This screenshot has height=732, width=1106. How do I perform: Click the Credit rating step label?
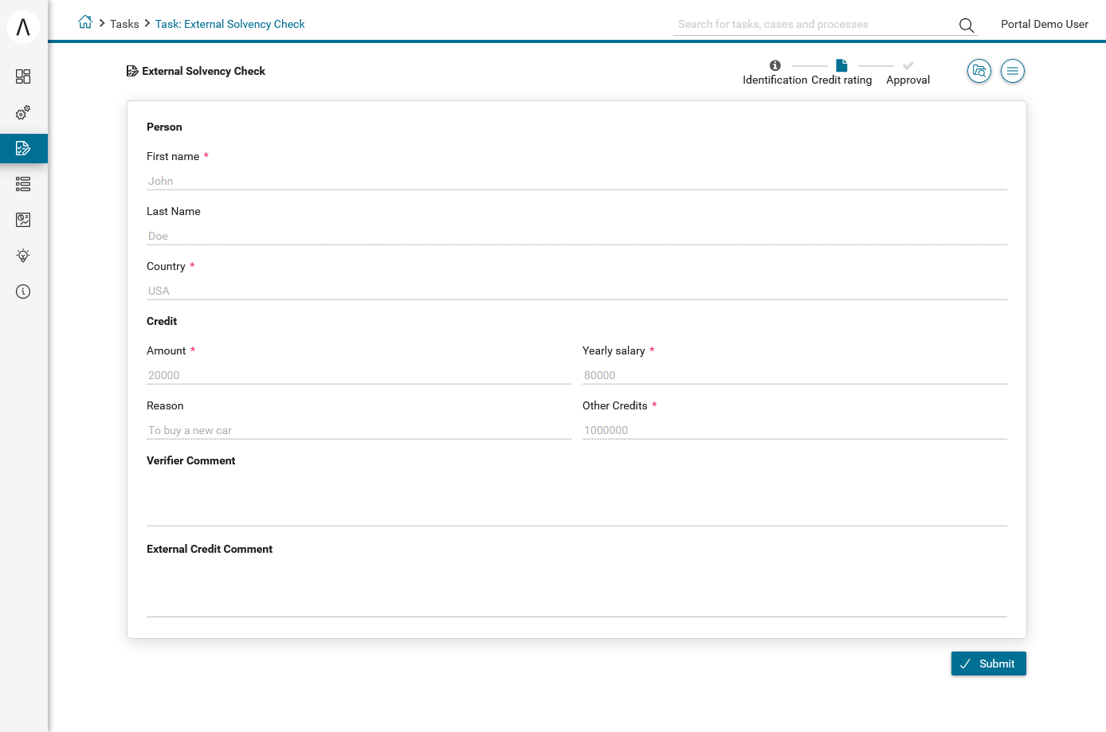tap(841, 80)
